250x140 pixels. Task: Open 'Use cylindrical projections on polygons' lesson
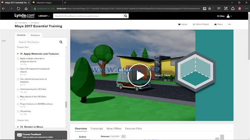click(x=33, y=80)
